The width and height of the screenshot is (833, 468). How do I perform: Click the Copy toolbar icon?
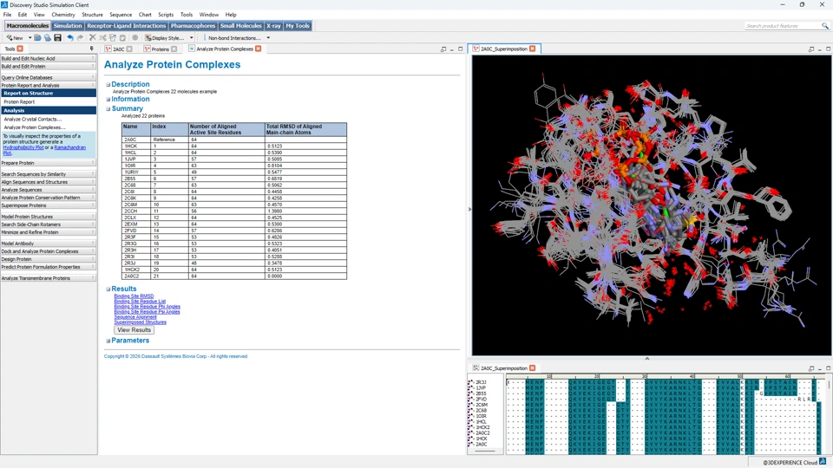click(x=113, y=37)
